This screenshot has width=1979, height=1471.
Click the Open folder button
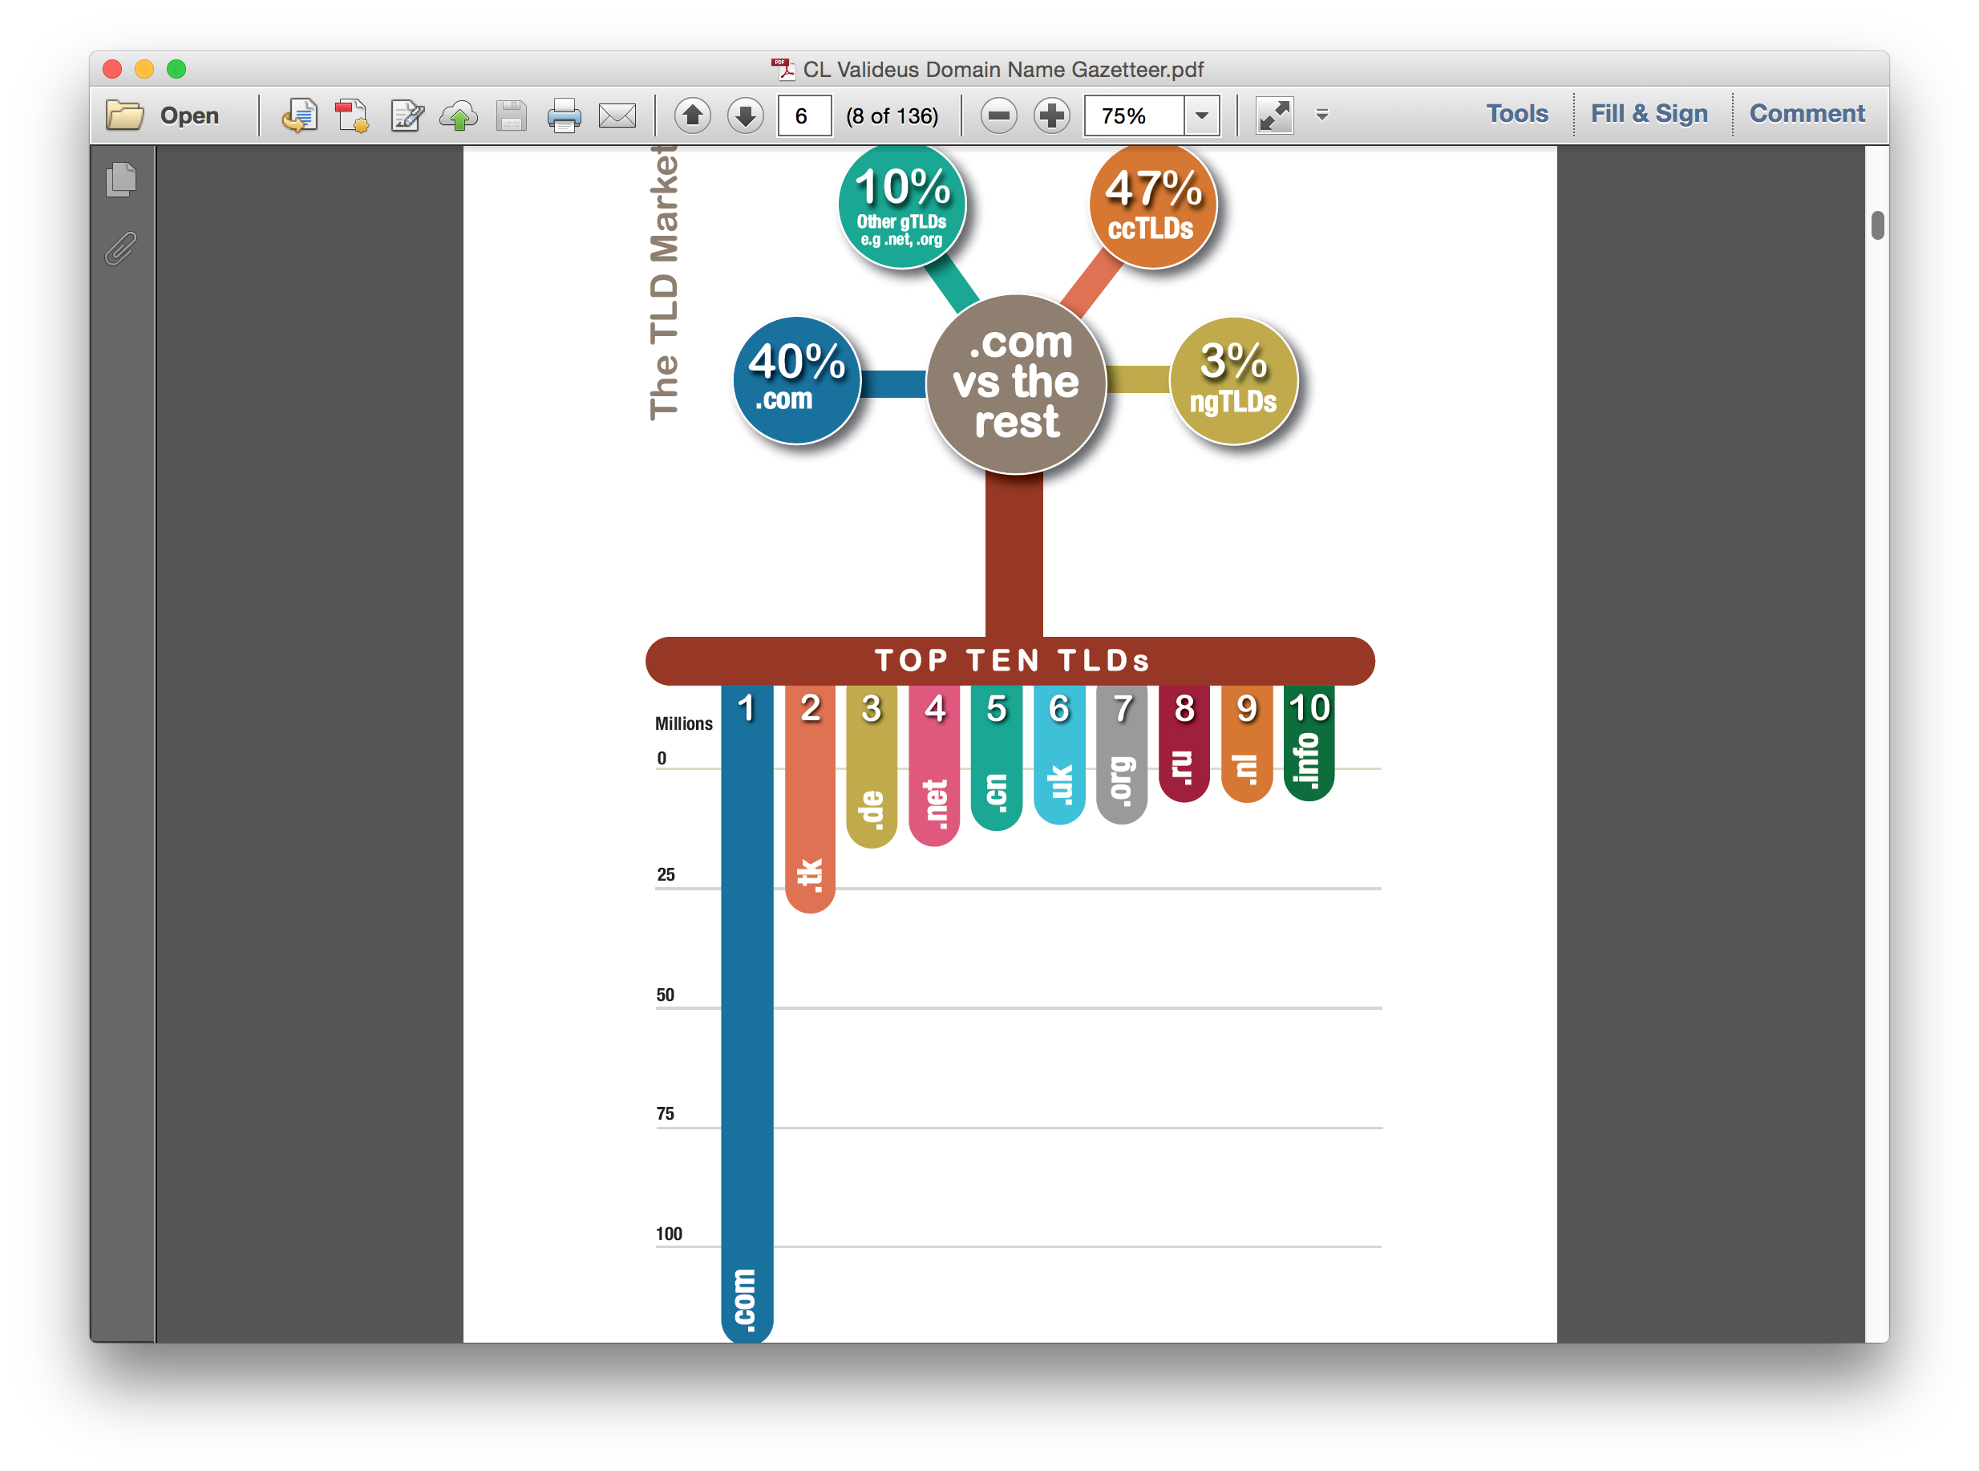pos(163,115)
